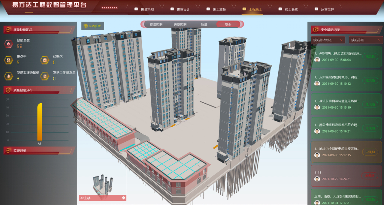Switch to the 投资控制 view
The height and width of the screenshot is (205, 384).
click(156, 25)
